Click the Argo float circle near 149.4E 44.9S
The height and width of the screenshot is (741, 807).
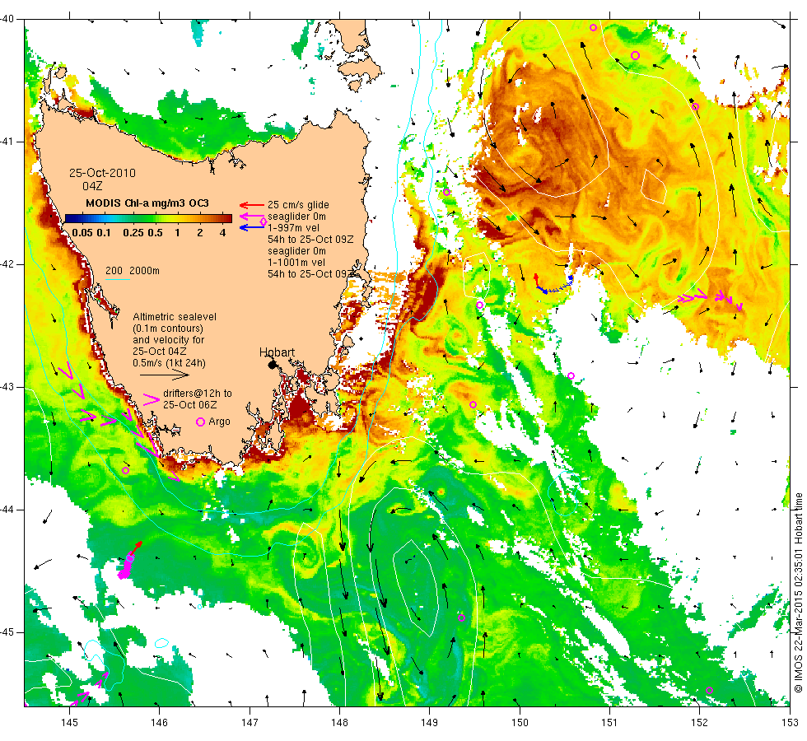click(461, 618)
